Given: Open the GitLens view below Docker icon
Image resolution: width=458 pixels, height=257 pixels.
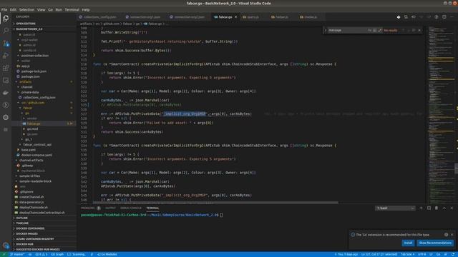Looking at the screenshot, I should coord(6,105).
